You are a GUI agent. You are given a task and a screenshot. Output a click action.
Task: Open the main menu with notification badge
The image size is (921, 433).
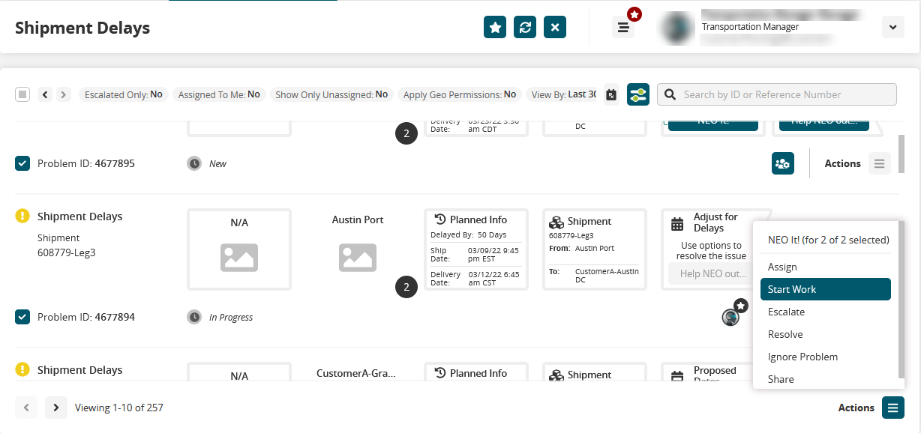pyautogui.click(x=623, y=27)
